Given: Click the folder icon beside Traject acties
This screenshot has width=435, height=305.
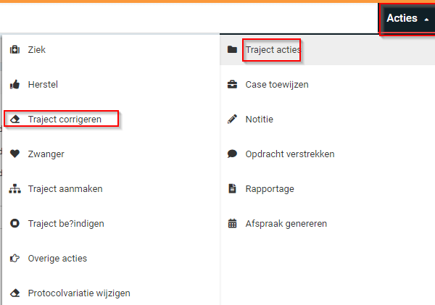Looking at the screenshot, I should [x=232, y=50].
